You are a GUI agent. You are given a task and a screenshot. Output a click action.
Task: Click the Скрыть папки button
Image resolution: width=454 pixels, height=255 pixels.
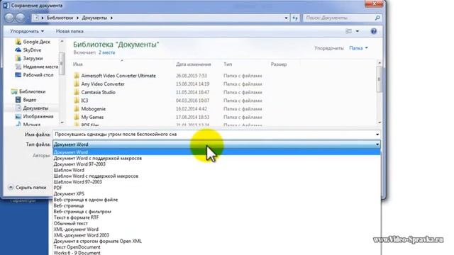point(27,187)
